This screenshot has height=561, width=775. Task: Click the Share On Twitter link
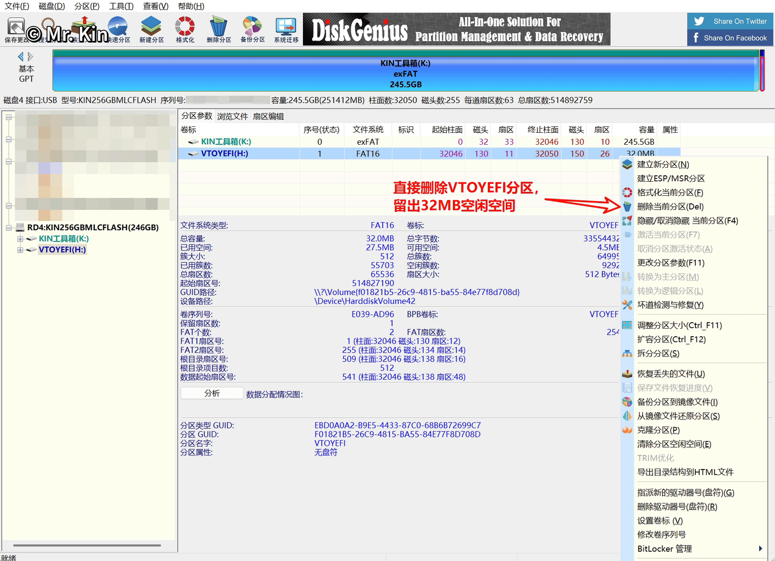[x=730, y=21]
